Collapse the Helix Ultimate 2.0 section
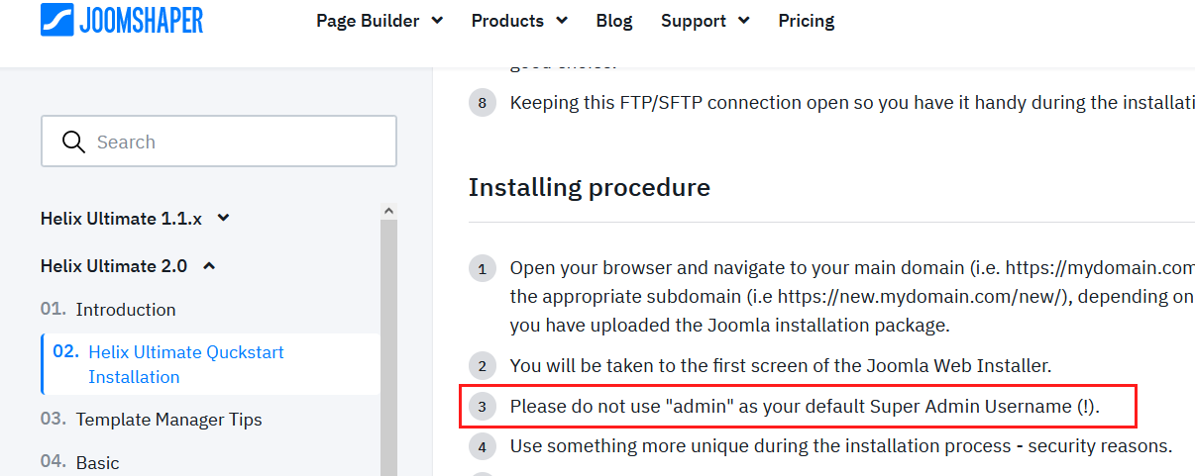Screen dimensions: 1195x476 pyautogui.click(x=128, y=265)
